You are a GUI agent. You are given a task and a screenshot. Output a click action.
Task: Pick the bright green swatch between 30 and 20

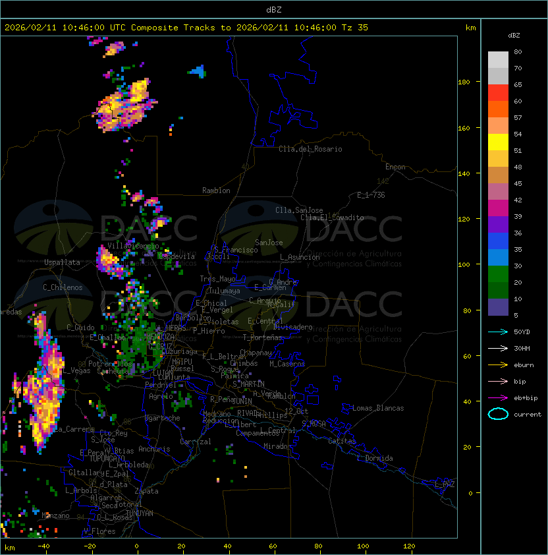(498, 274)
